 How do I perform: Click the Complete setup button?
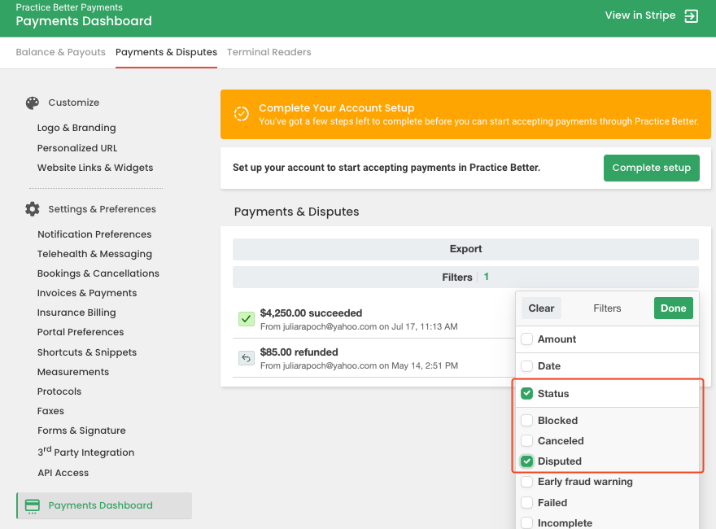pos(651,168)
